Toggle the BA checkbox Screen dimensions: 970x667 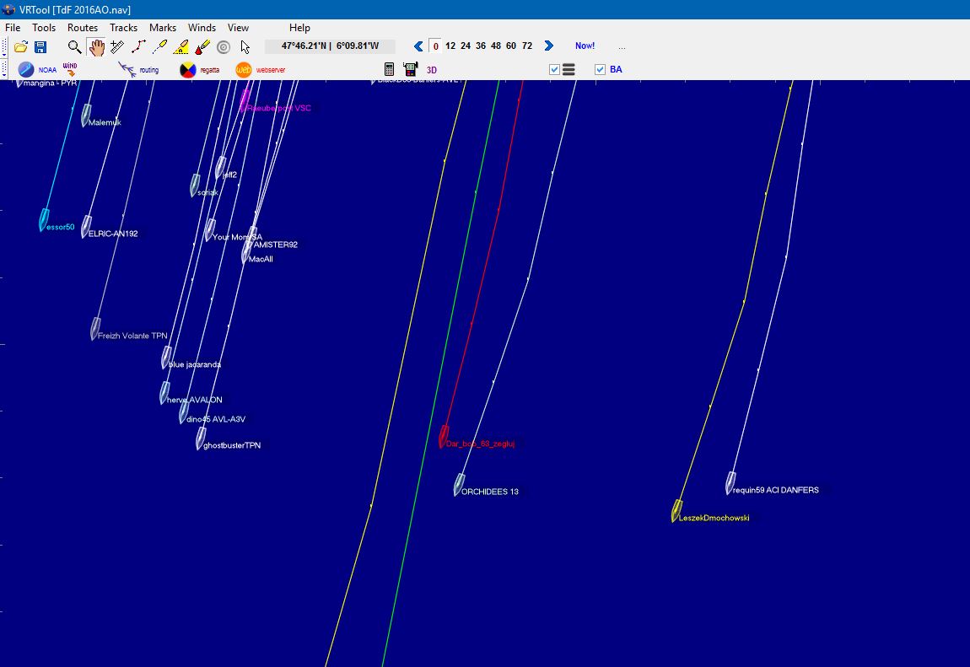pyautogui.click(x=600, y=70)
